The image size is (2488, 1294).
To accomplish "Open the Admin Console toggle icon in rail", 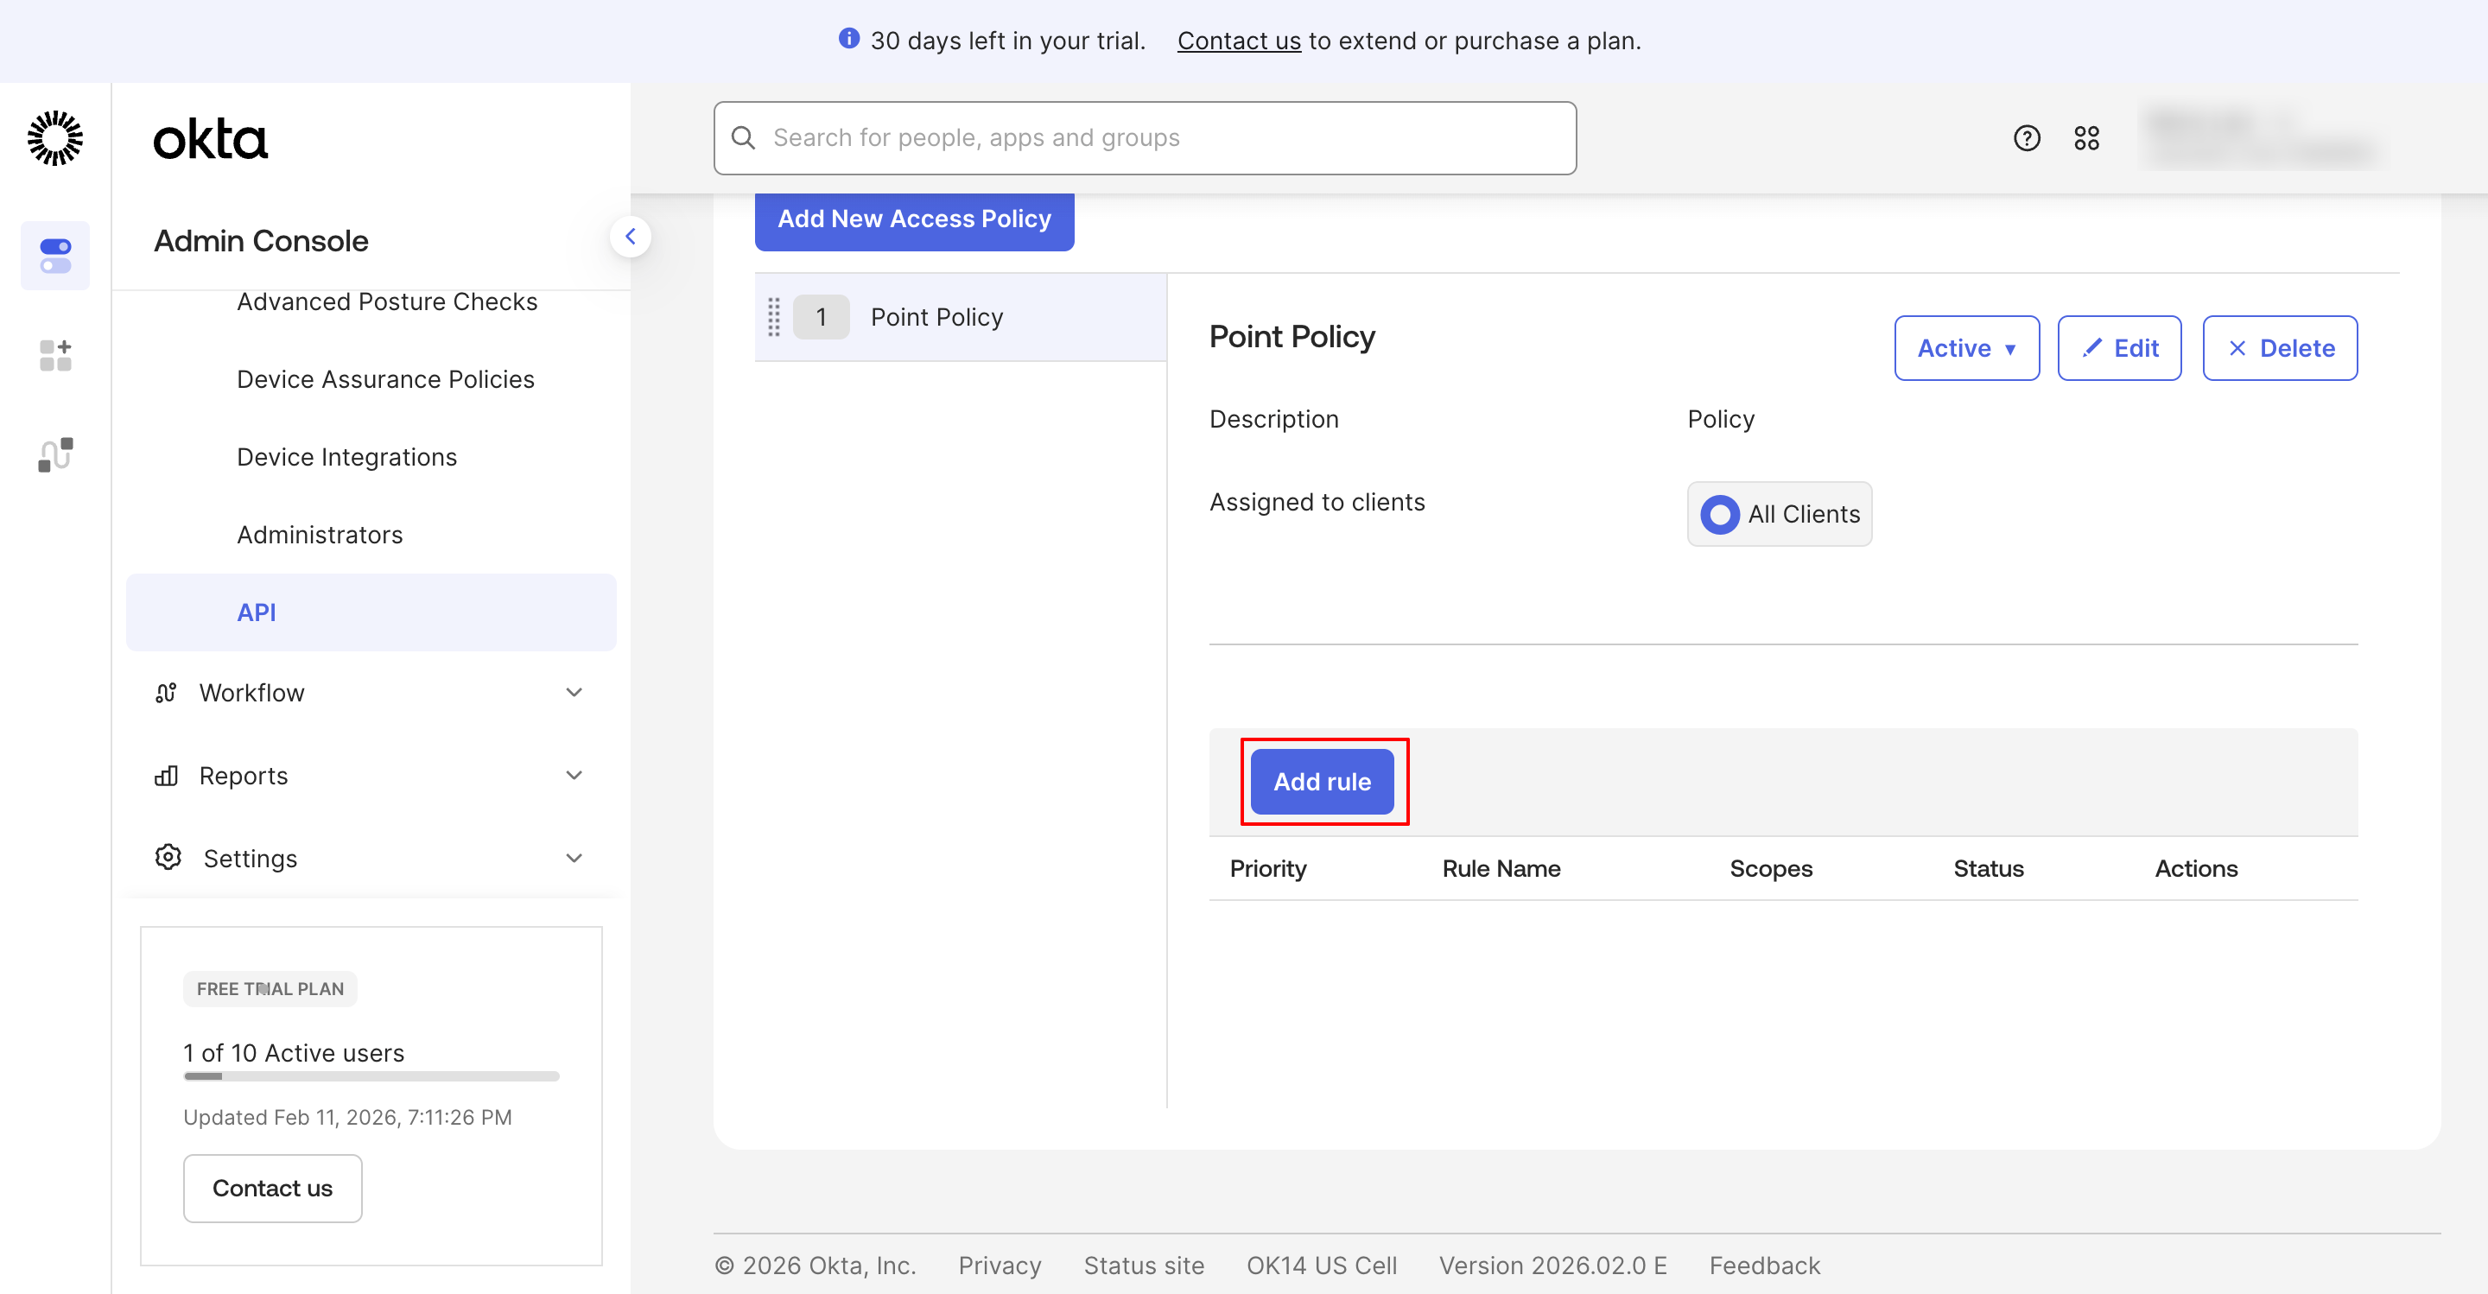I will coord(55,256).
